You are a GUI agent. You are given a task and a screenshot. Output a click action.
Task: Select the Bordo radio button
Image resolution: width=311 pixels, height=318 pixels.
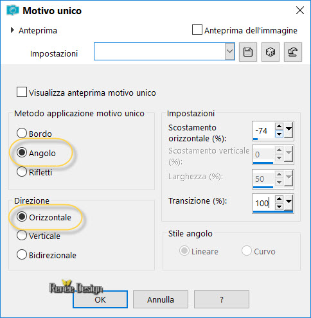click(22, 133)
